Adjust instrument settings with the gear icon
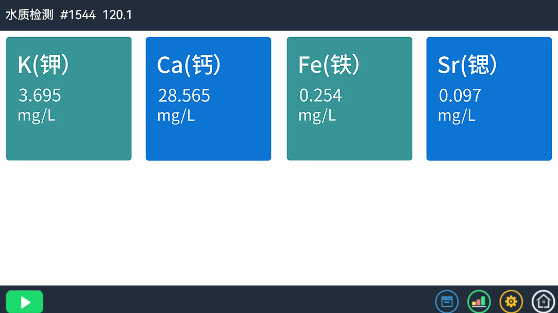Screen dimensions: 558x313 (x=511, y=301)
